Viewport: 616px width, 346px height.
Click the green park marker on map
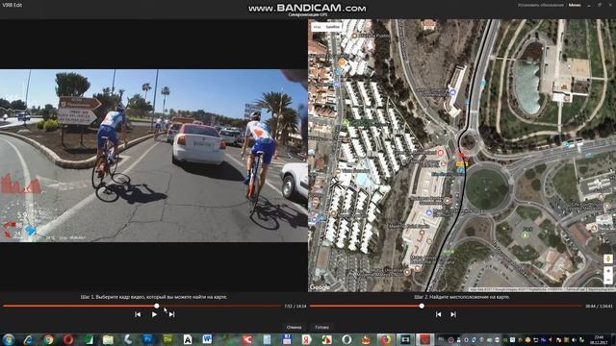coord(525,235)
